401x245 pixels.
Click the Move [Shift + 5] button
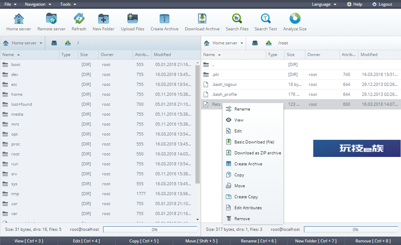pyautogui.click(x=202, y=241)
